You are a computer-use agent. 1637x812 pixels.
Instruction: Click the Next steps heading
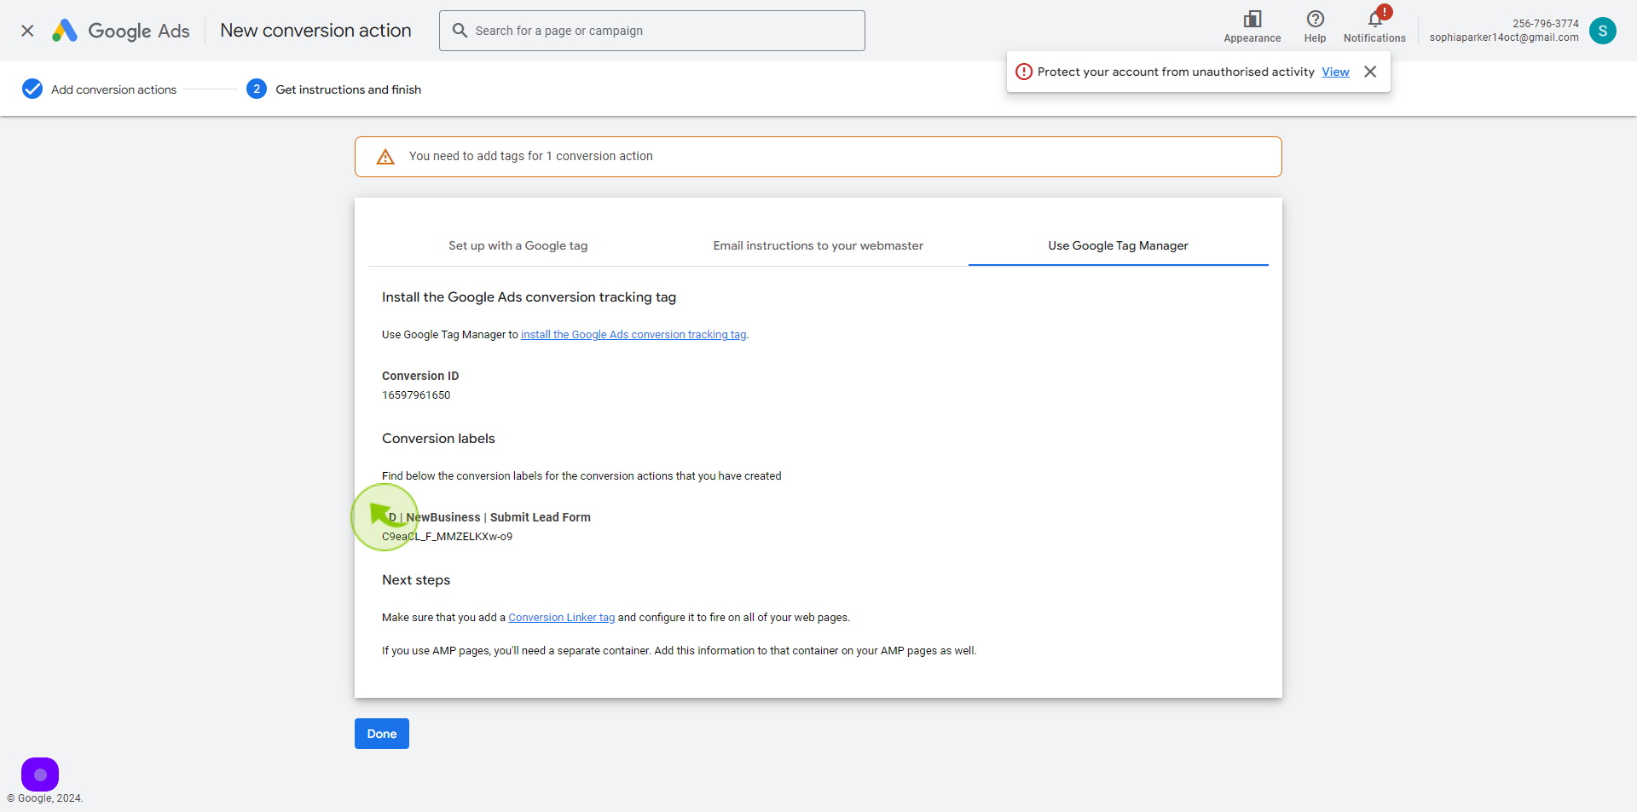pyautogui.click(x=416, y=580)
